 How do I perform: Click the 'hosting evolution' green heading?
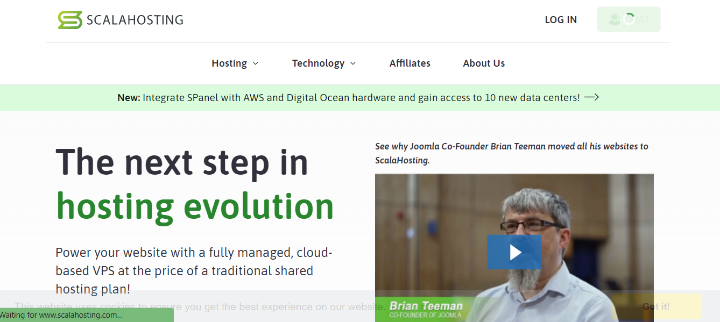pos(195,206)
